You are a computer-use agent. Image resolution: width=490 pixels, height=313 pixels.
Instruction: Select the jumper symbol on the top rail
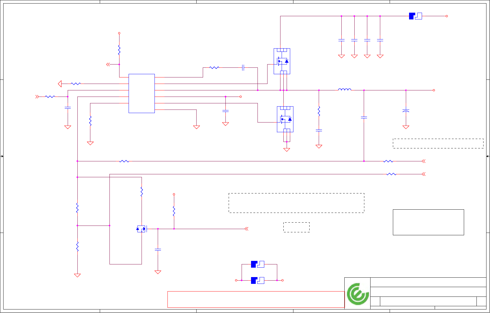[x=416, y=16]
